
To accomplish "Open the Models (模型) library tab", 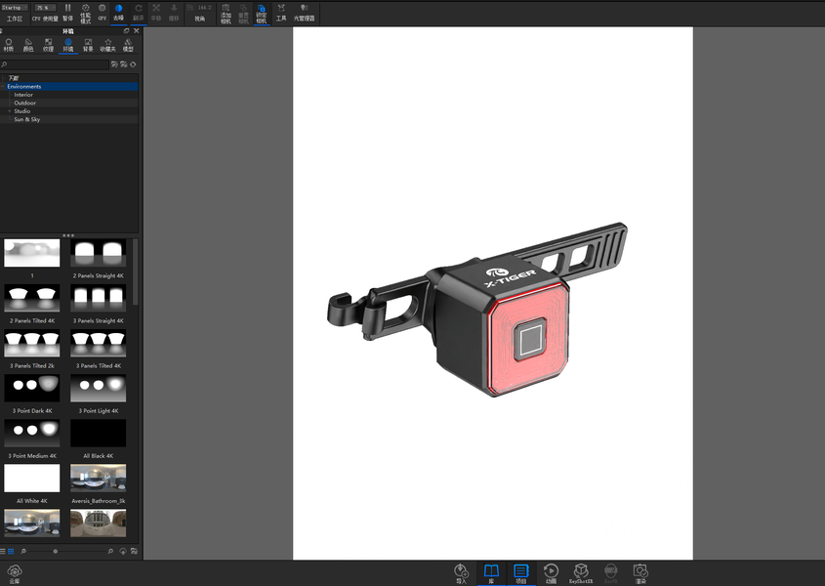I will pos(128,45).
